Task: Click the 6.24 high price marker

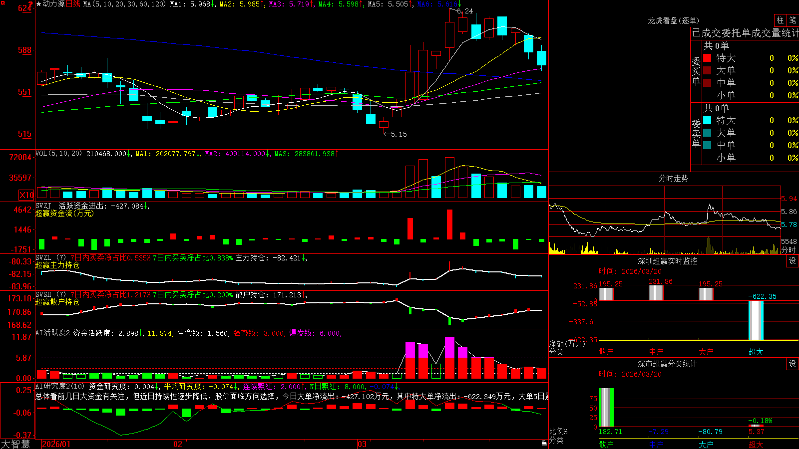Action: click(x=464, y=11)
